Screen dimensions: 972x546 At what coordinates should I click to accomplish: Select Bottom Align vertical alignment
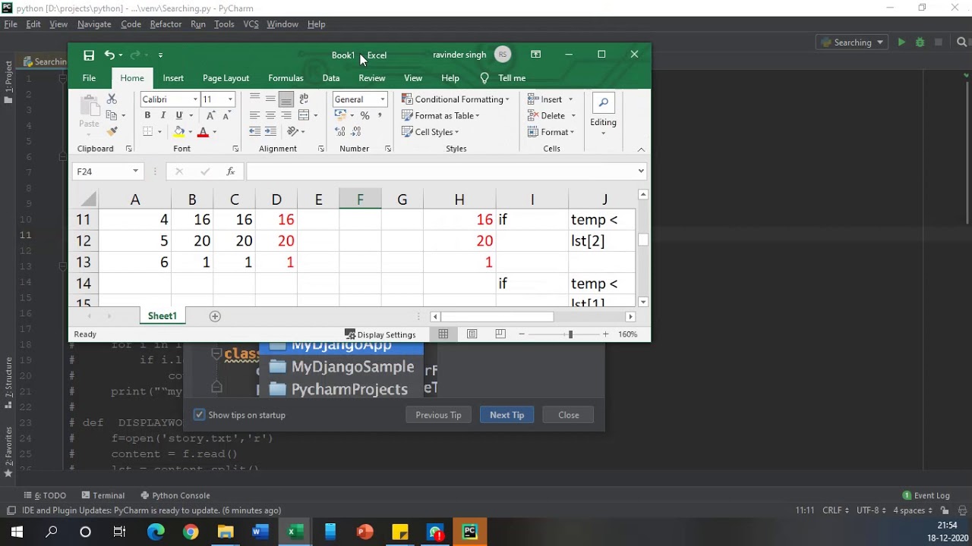click(286, 99)
